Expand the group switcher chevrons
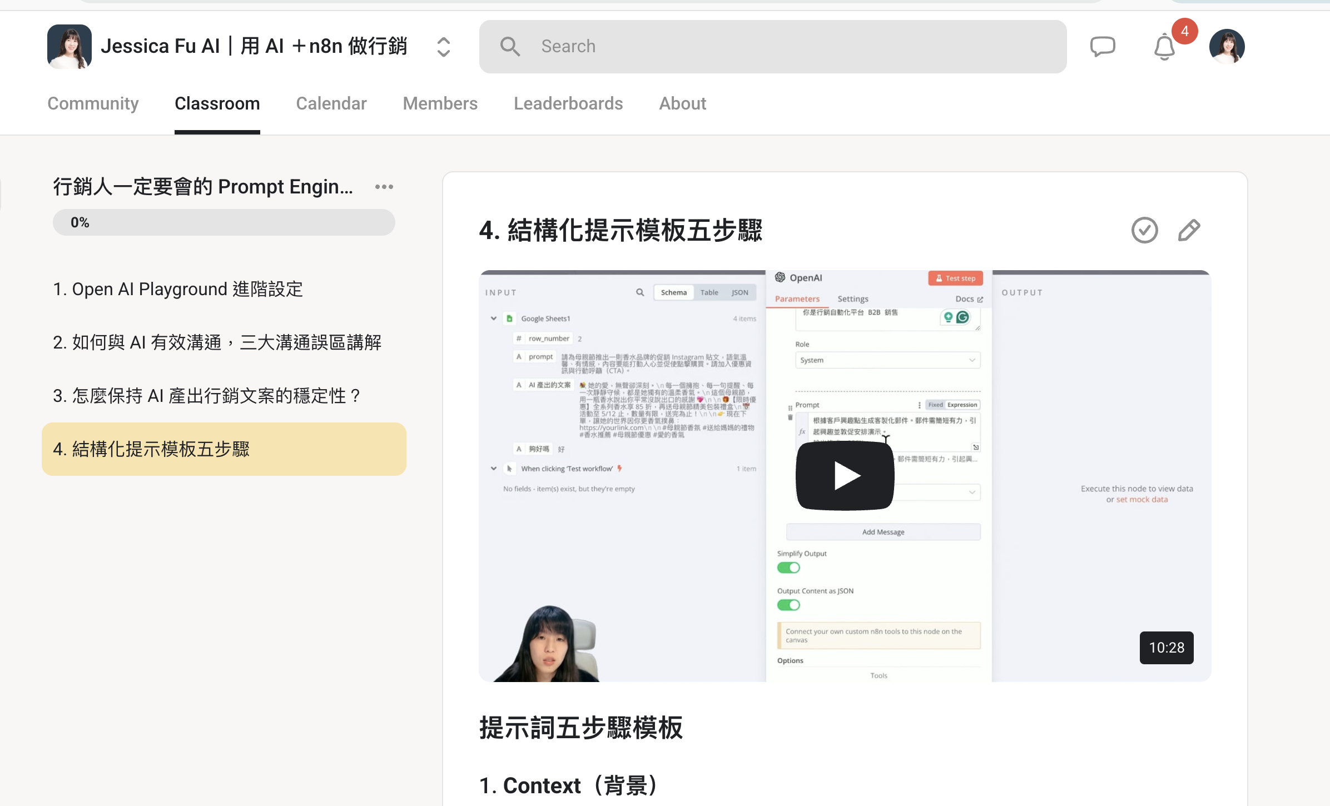 click(443, 47)
